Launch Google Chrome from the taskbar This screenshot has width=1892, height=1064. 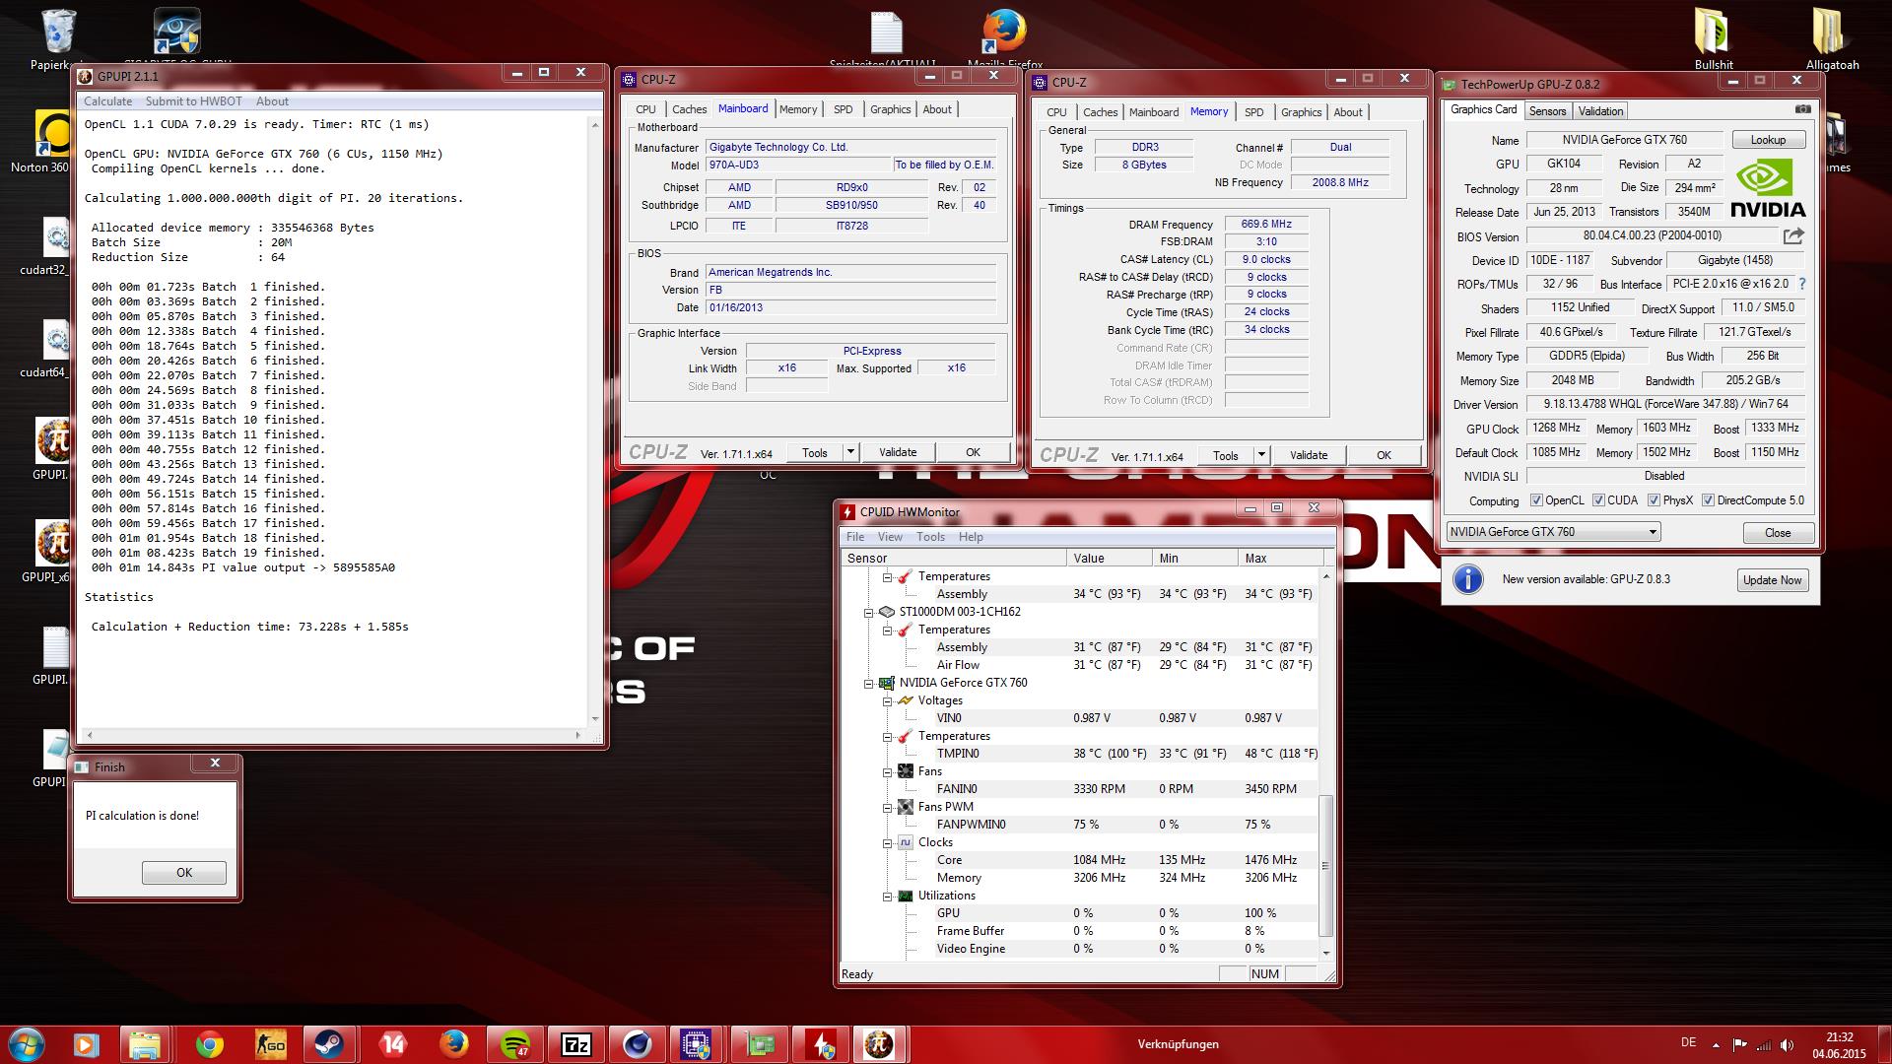(209, 1044)
